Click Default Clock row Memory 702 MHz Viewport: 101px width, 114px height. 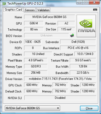60,91
